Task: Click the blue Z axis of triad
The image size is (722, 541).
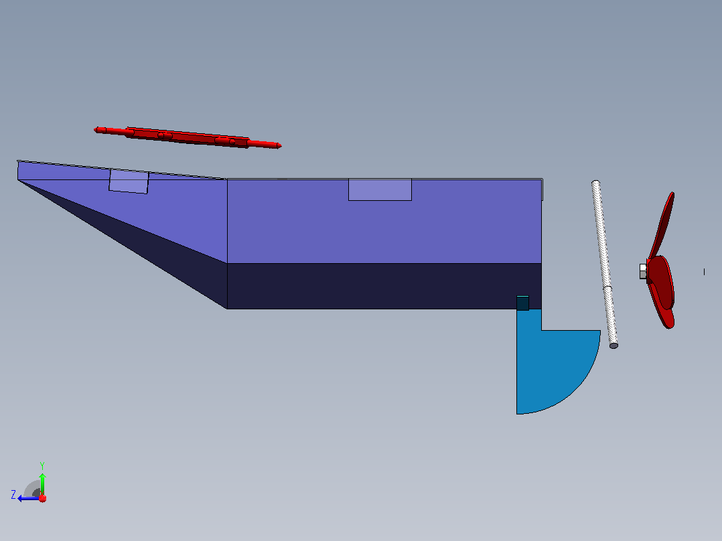Action: click(28, 498)
